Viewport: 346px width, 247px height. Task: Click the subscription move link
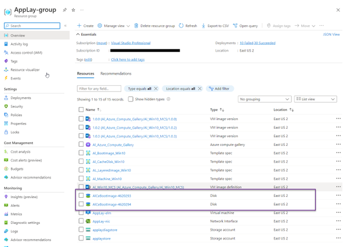102,43
